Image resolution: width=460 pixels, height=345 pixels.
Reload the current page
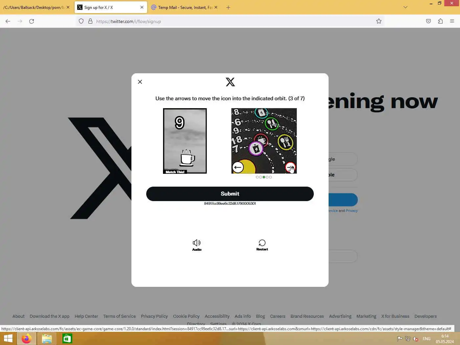pos(32,21)
